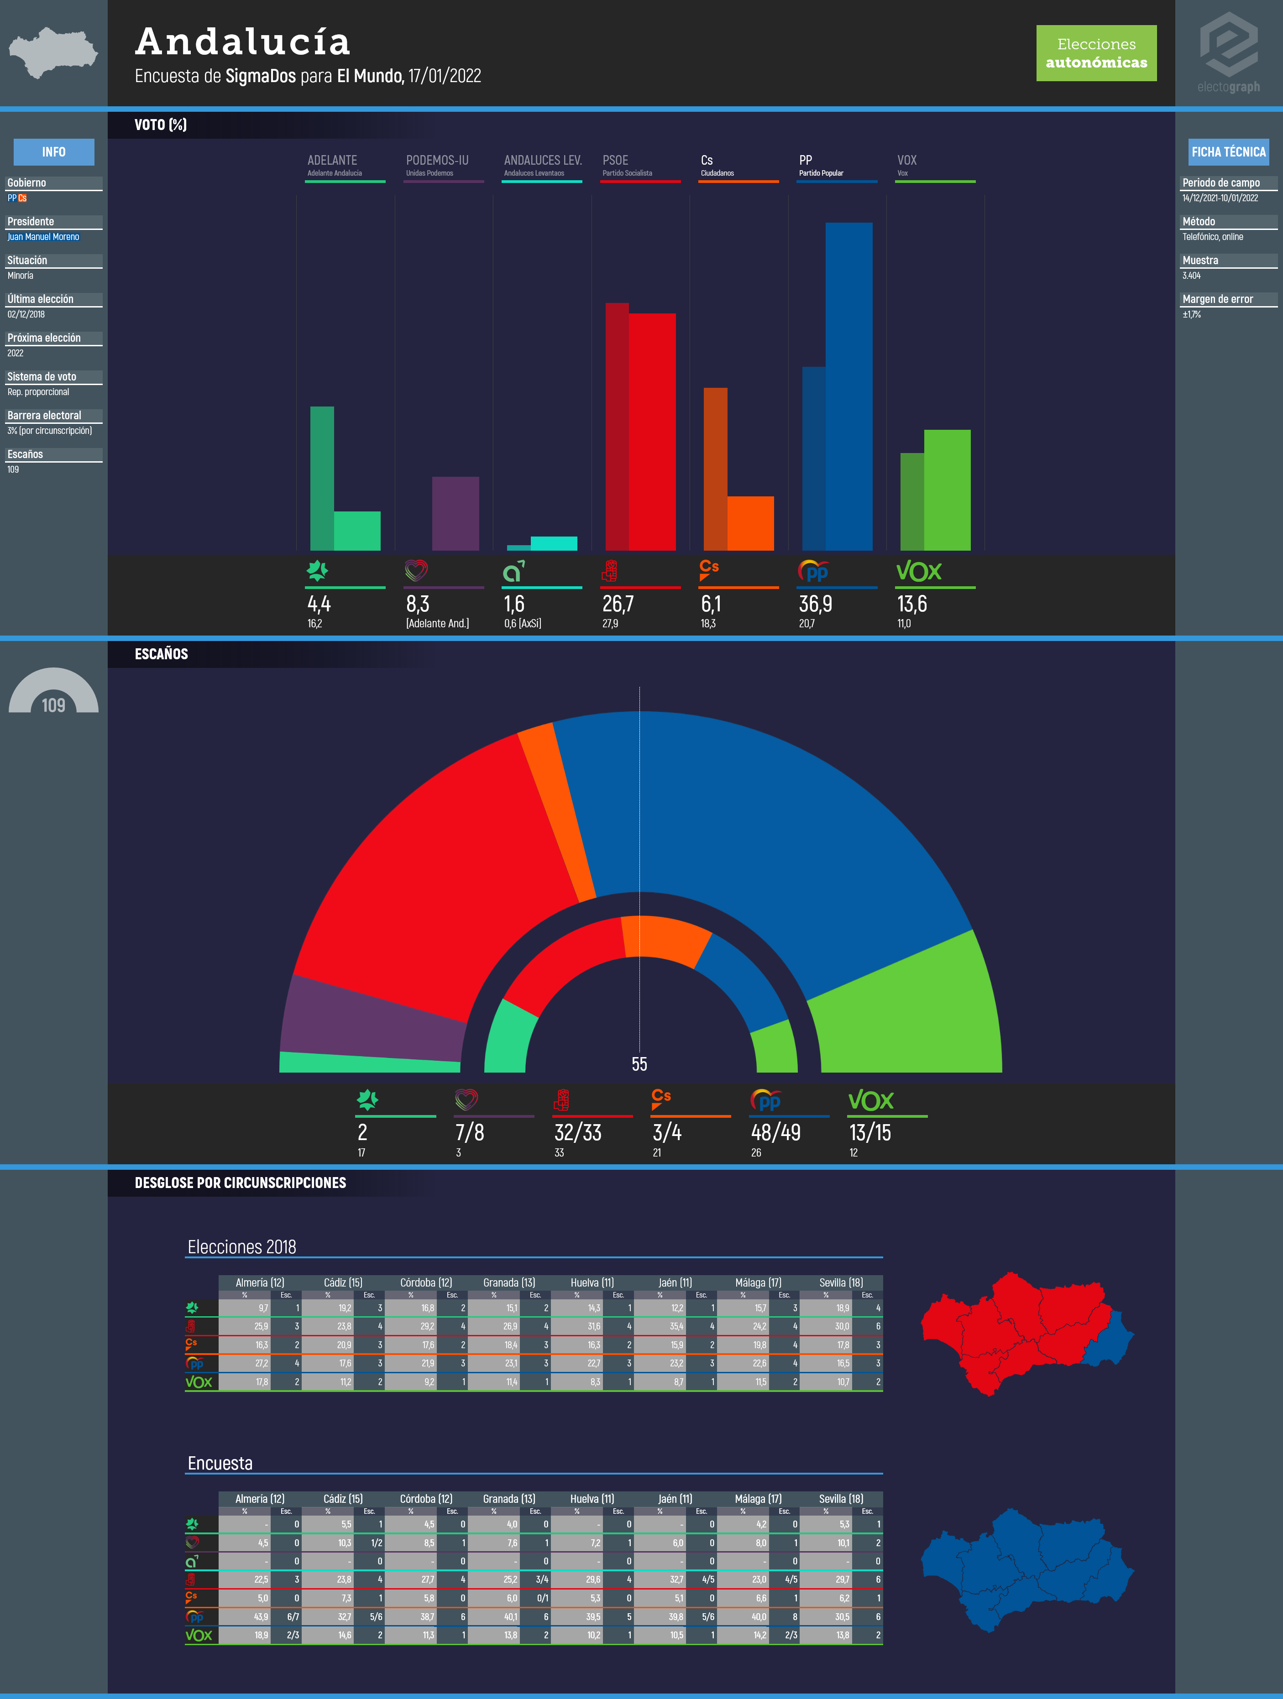This screenshot has height=1699, width=1283.
Task: Click the Adelante Andalucía logo in seats legend
Action: tap(367, 1100)
